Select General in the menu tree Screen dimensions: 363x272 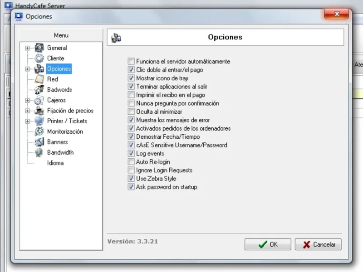(57, 48)
